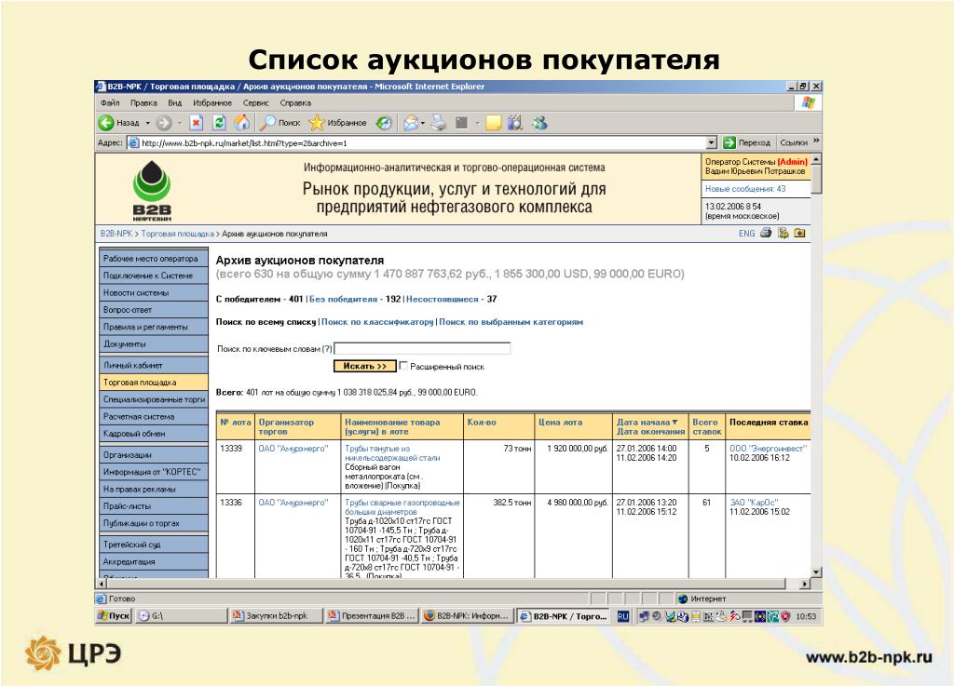Click the horizontal scrollbar right arrow

tap(805, 584)
